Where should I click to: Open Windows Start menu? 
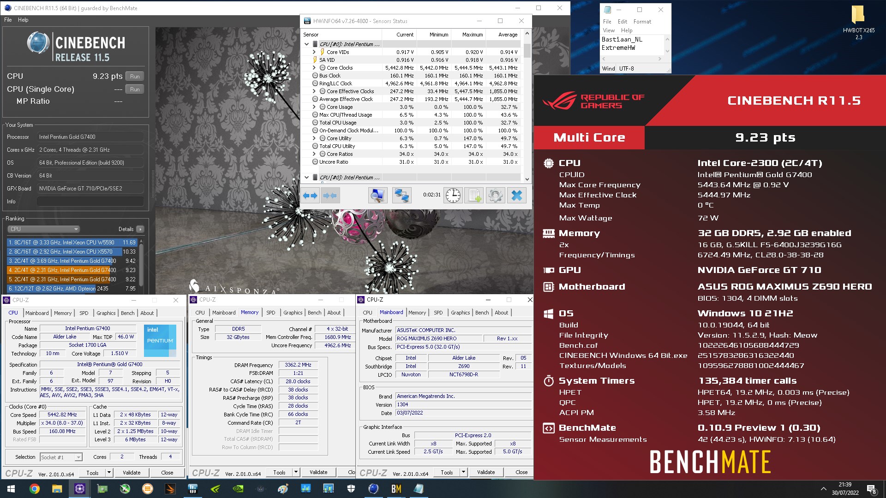[11, 489]
